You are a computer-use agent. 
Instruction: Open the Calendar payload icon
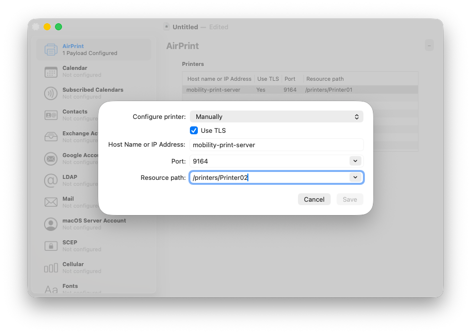pyautogui.click(x=51, y=72)
